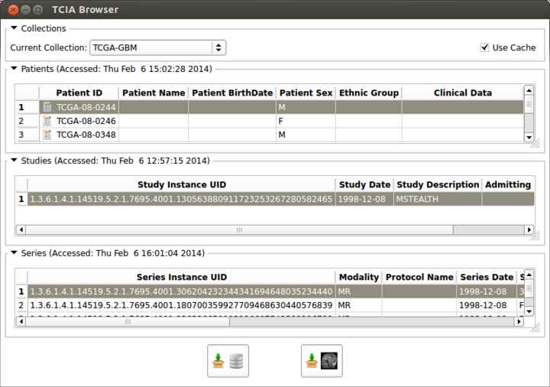550x387 pixels.
Task: Collapse the Series section
Action: click(x=14, y=253)
